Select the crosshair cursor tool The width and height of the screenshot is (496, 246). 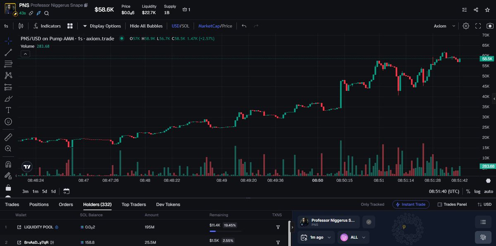coord(8,41)
